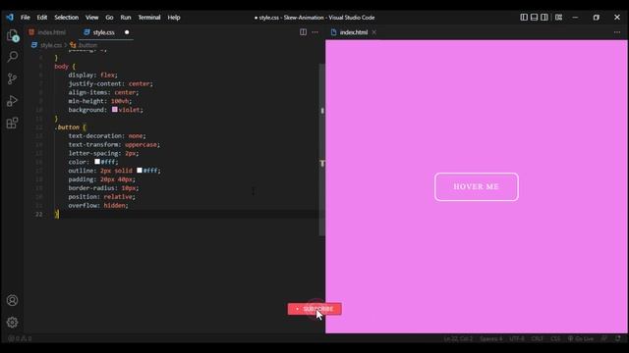
Task: Open the Search view in activity bar
Action: coord(13,57)
